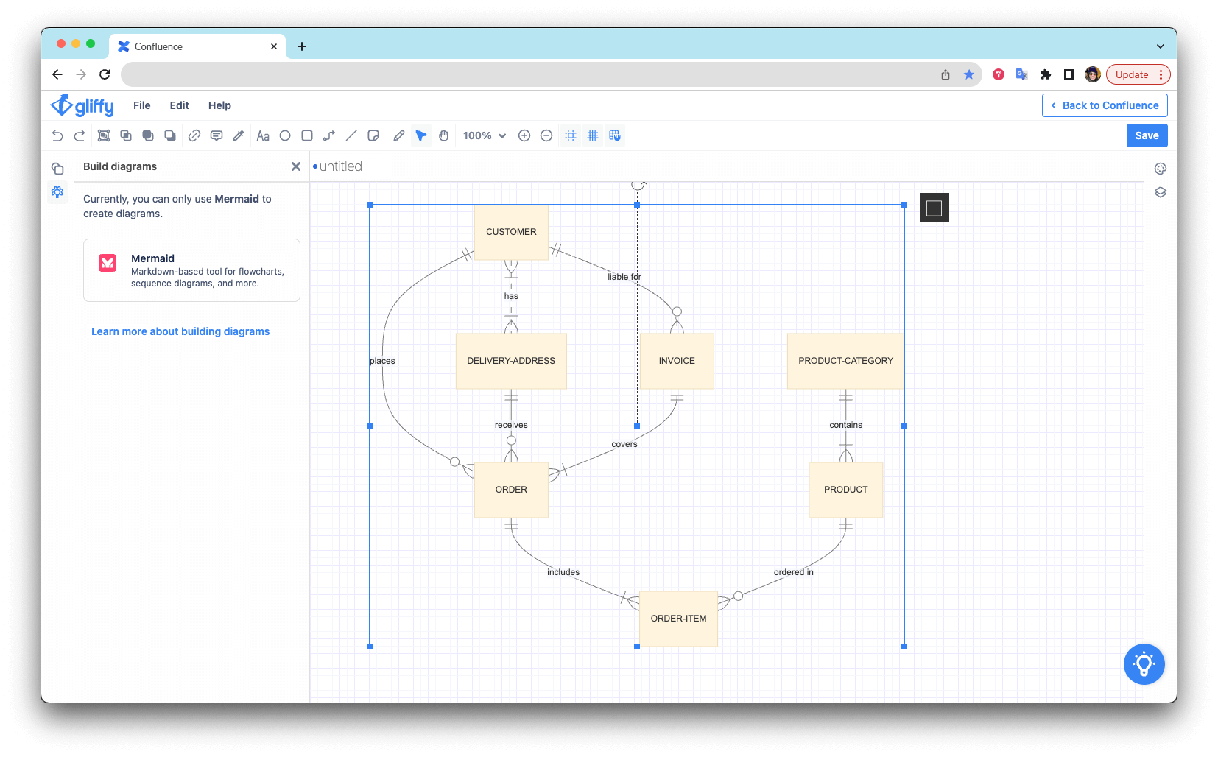Viewport: 1218px width, 757px height.
Task: Select the Pencil drawing tool
Action: [x=398, y=135]
